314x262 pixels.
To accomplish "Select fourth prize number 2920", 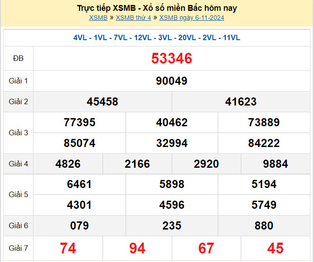I will click(x=206, y=164).
